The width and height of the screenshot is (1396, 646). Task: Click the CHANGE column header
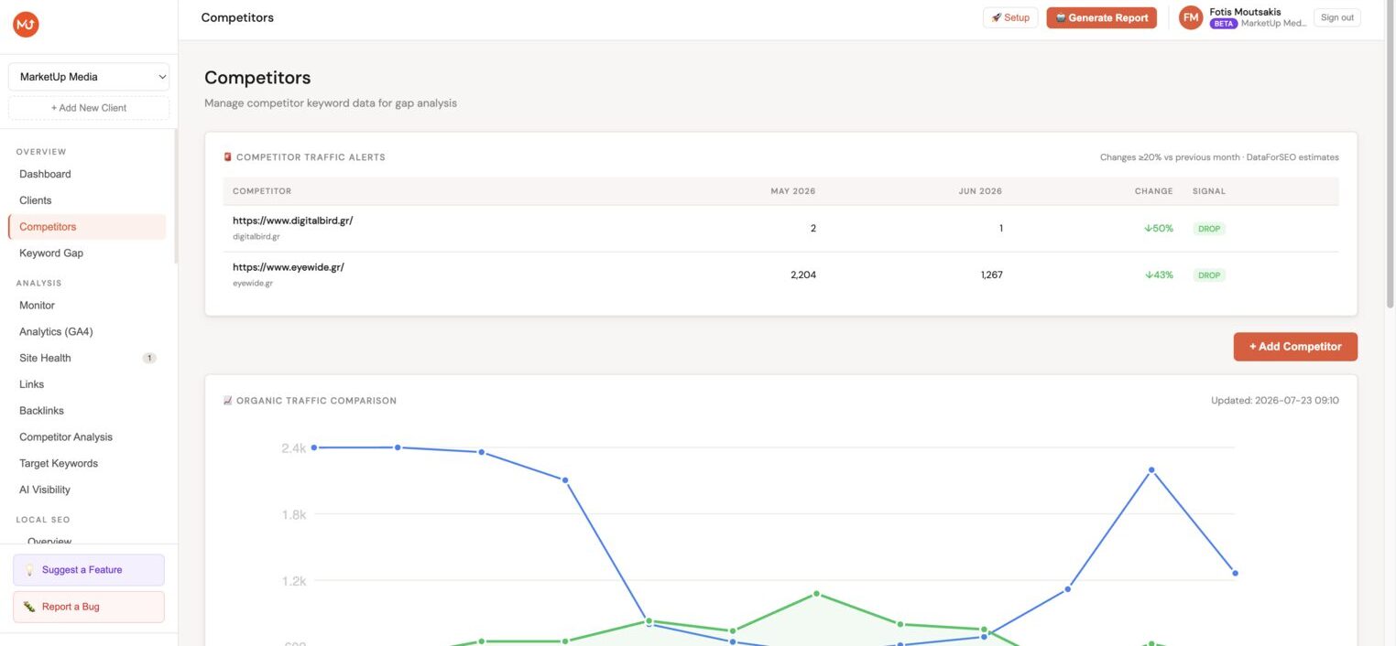tap(1153, 191)
